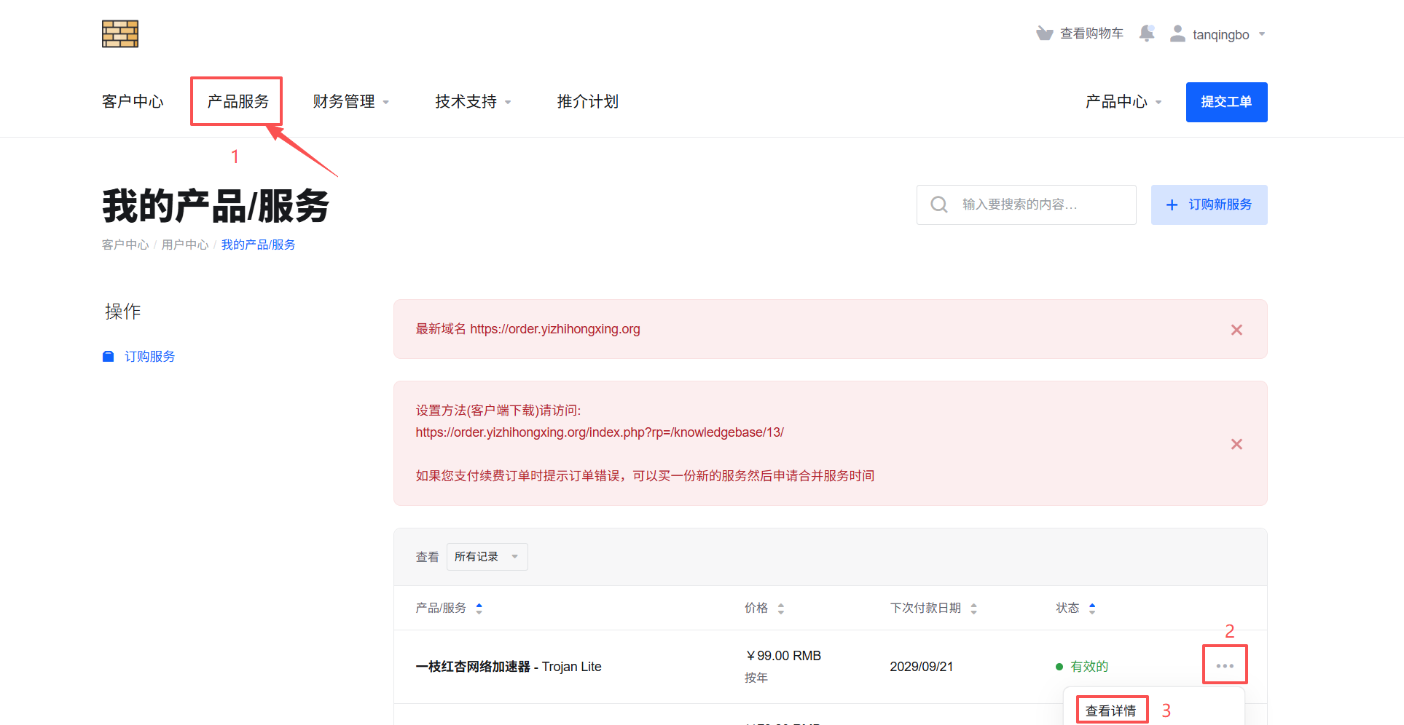Focus the search input field
The height and width of the screenshot is (725, 1404).
click(x=1026, y=205)
